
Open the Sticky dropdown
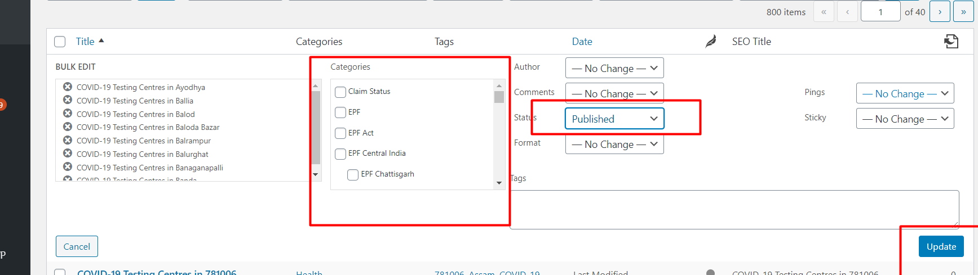[905, 119]
